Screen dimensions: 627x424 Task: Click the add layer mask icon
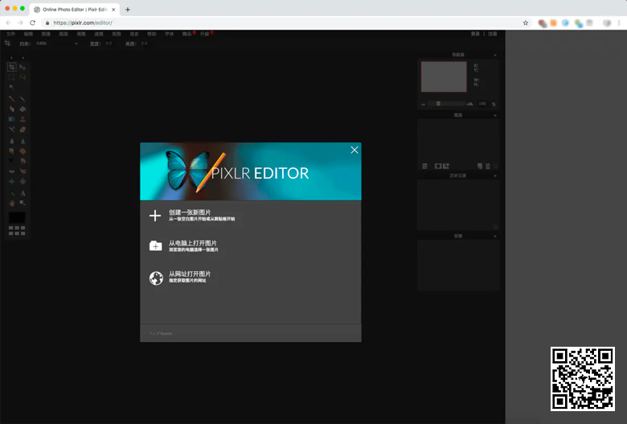(438, 167)
